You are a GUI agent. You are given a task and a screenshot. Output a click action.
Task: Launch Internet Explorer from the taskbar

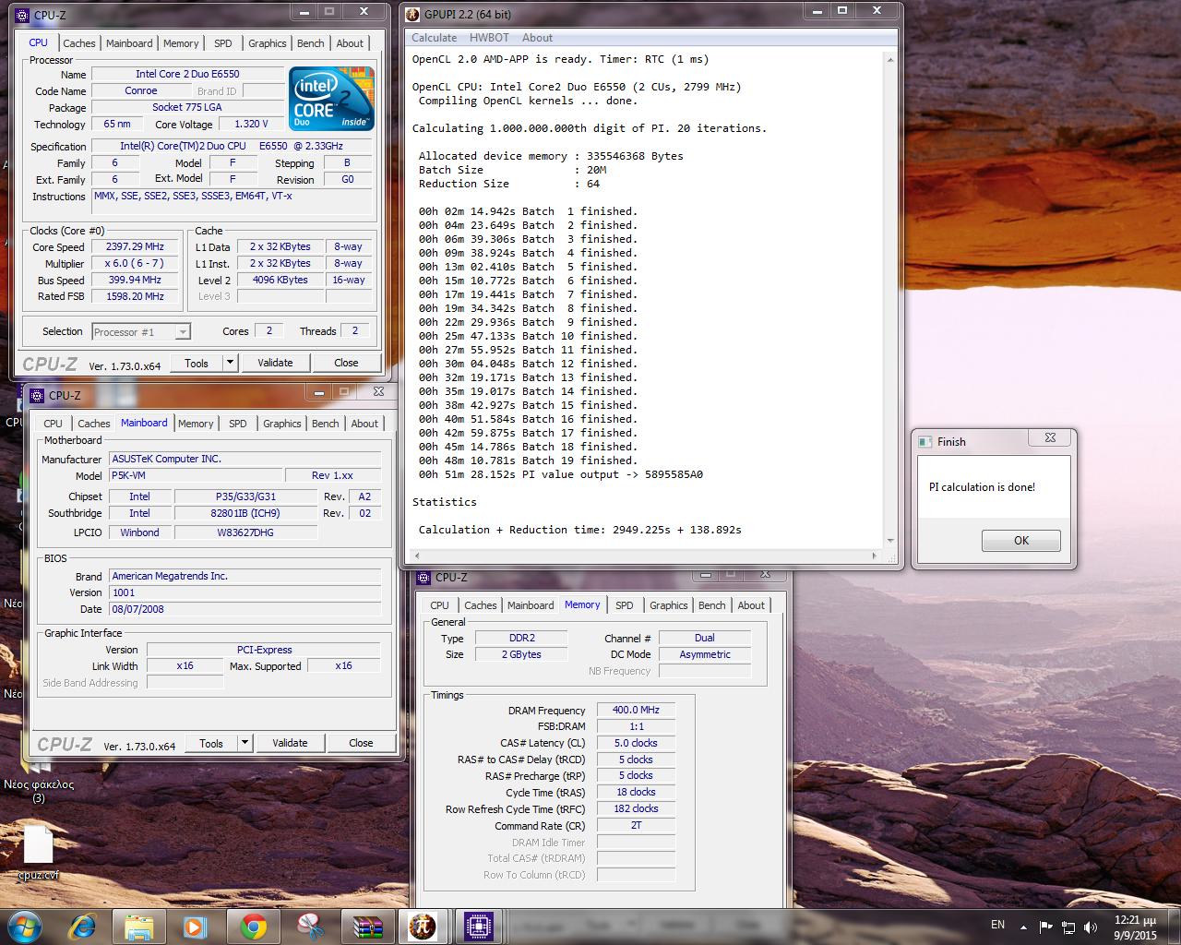82,926
